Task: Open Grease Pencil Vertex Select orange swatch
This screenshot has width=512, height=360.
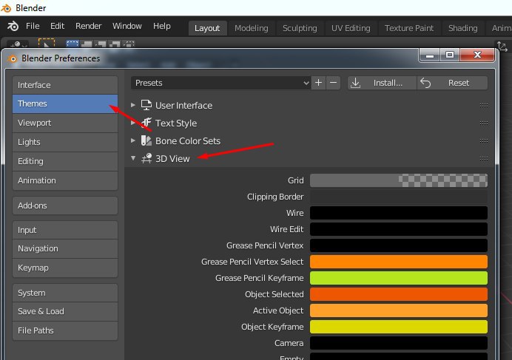Action: pyautogui.click(x=399, y=262)
